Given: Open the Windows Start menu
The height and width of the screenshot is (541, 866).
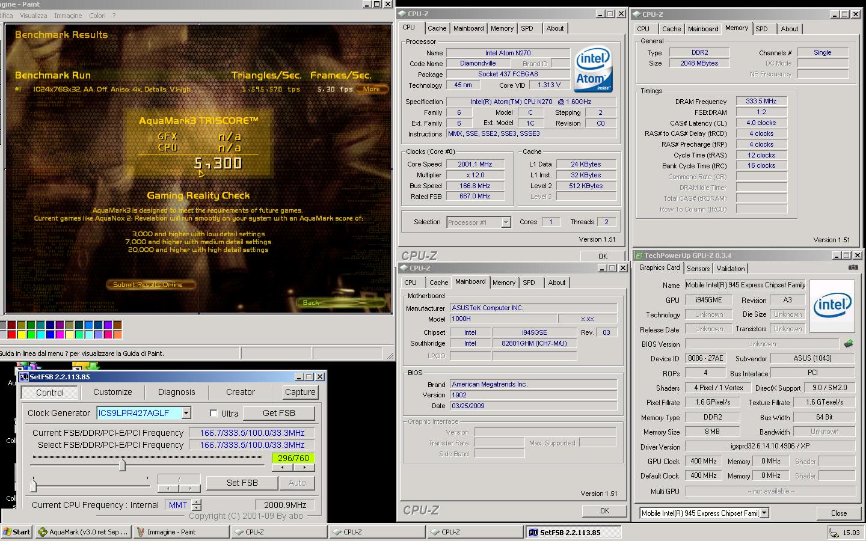Looking at the screenshot, I should coord(17,532).
